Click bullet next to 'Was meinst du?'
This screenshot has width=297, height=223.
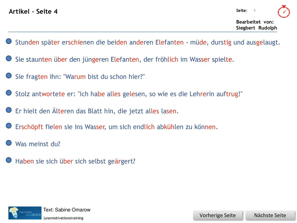(9, 143)
